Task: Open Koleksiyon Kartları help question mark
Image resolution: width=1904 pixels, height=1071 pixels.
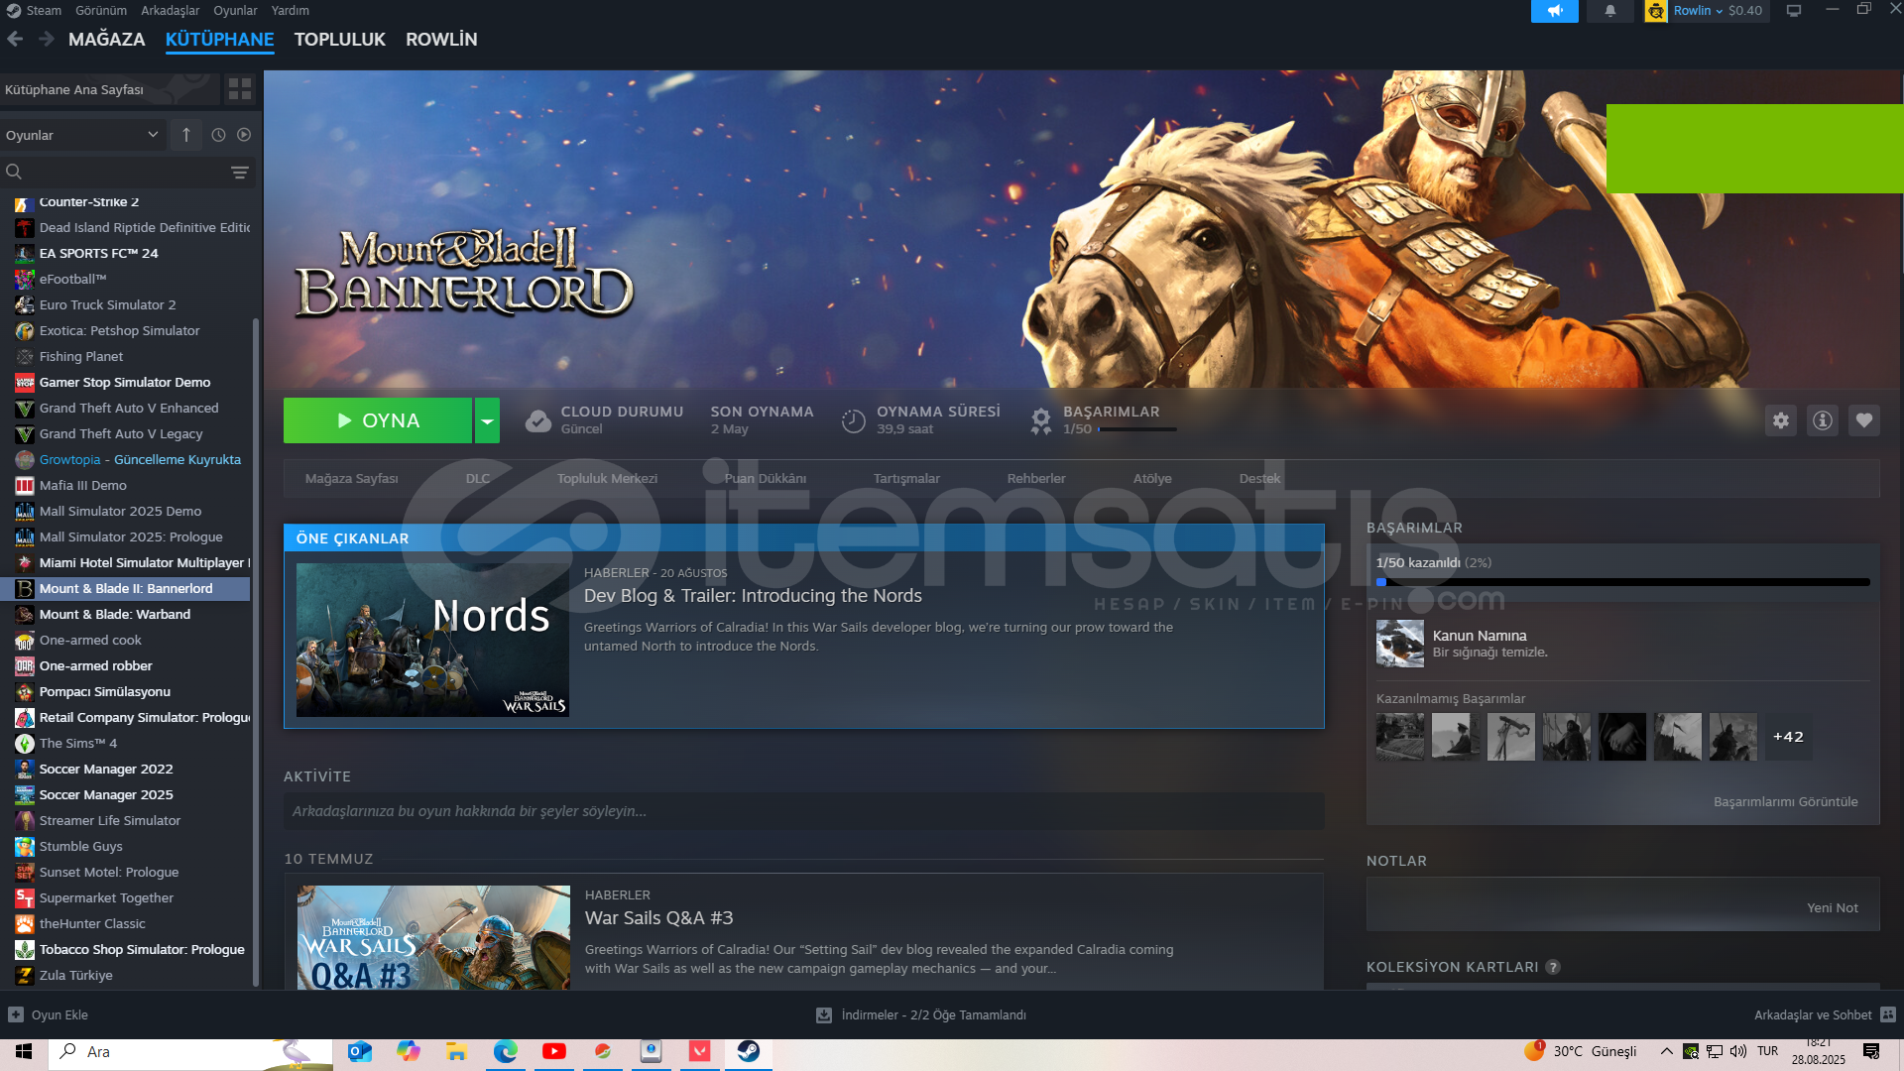Action: 1553,967
